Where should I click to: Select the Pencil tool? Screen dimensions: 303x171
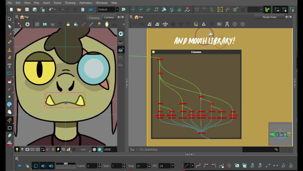(x=9, y=42)
